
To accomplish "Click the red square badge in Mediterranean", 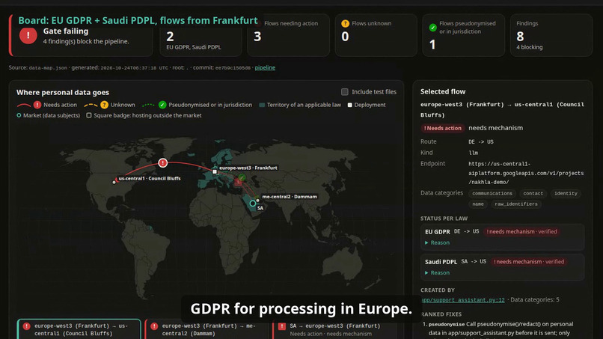I will [x=238, y=182].
